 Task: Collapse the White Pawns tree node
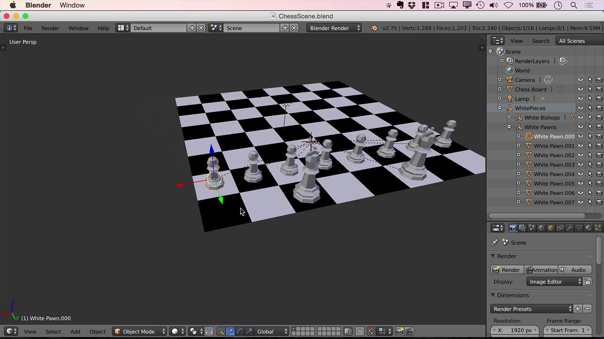pos(509,127)
